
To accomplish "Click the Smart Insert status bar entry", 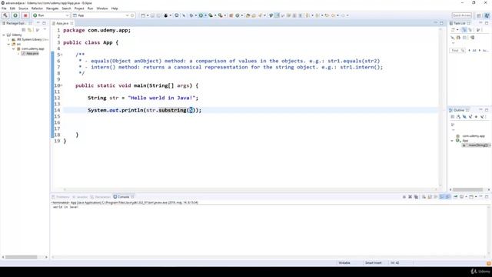I will click(373, 263).
